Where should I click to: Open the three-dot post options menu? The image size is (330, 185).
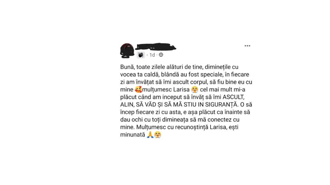247,46
